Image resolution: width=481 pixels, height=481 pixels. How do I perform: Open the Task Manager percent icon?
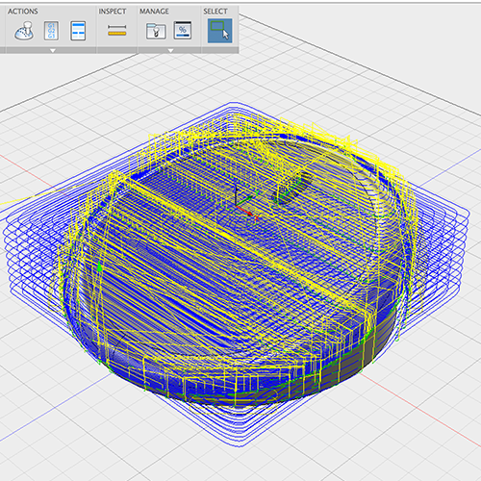click(x=183, y=31)
